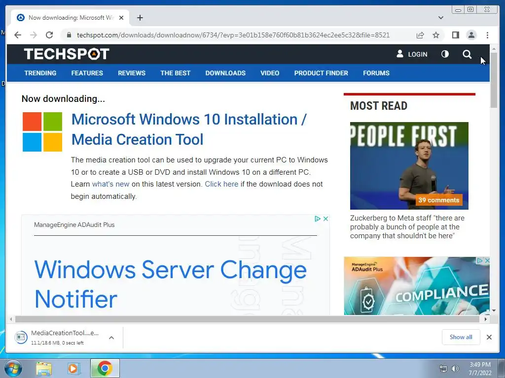Screen dimensions: 505x378
Task: Open MediaCreationTool download item
Action: click(x=57, y=337)
